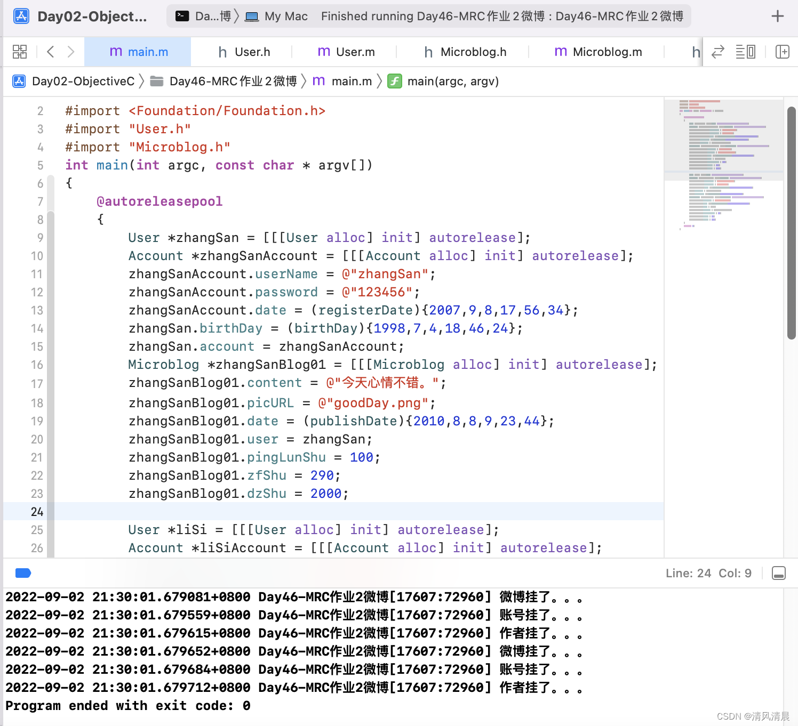Click line number 25 in the gutter
Image resolution: width=798 pixels, height=726 pixels.
(37, 530)
